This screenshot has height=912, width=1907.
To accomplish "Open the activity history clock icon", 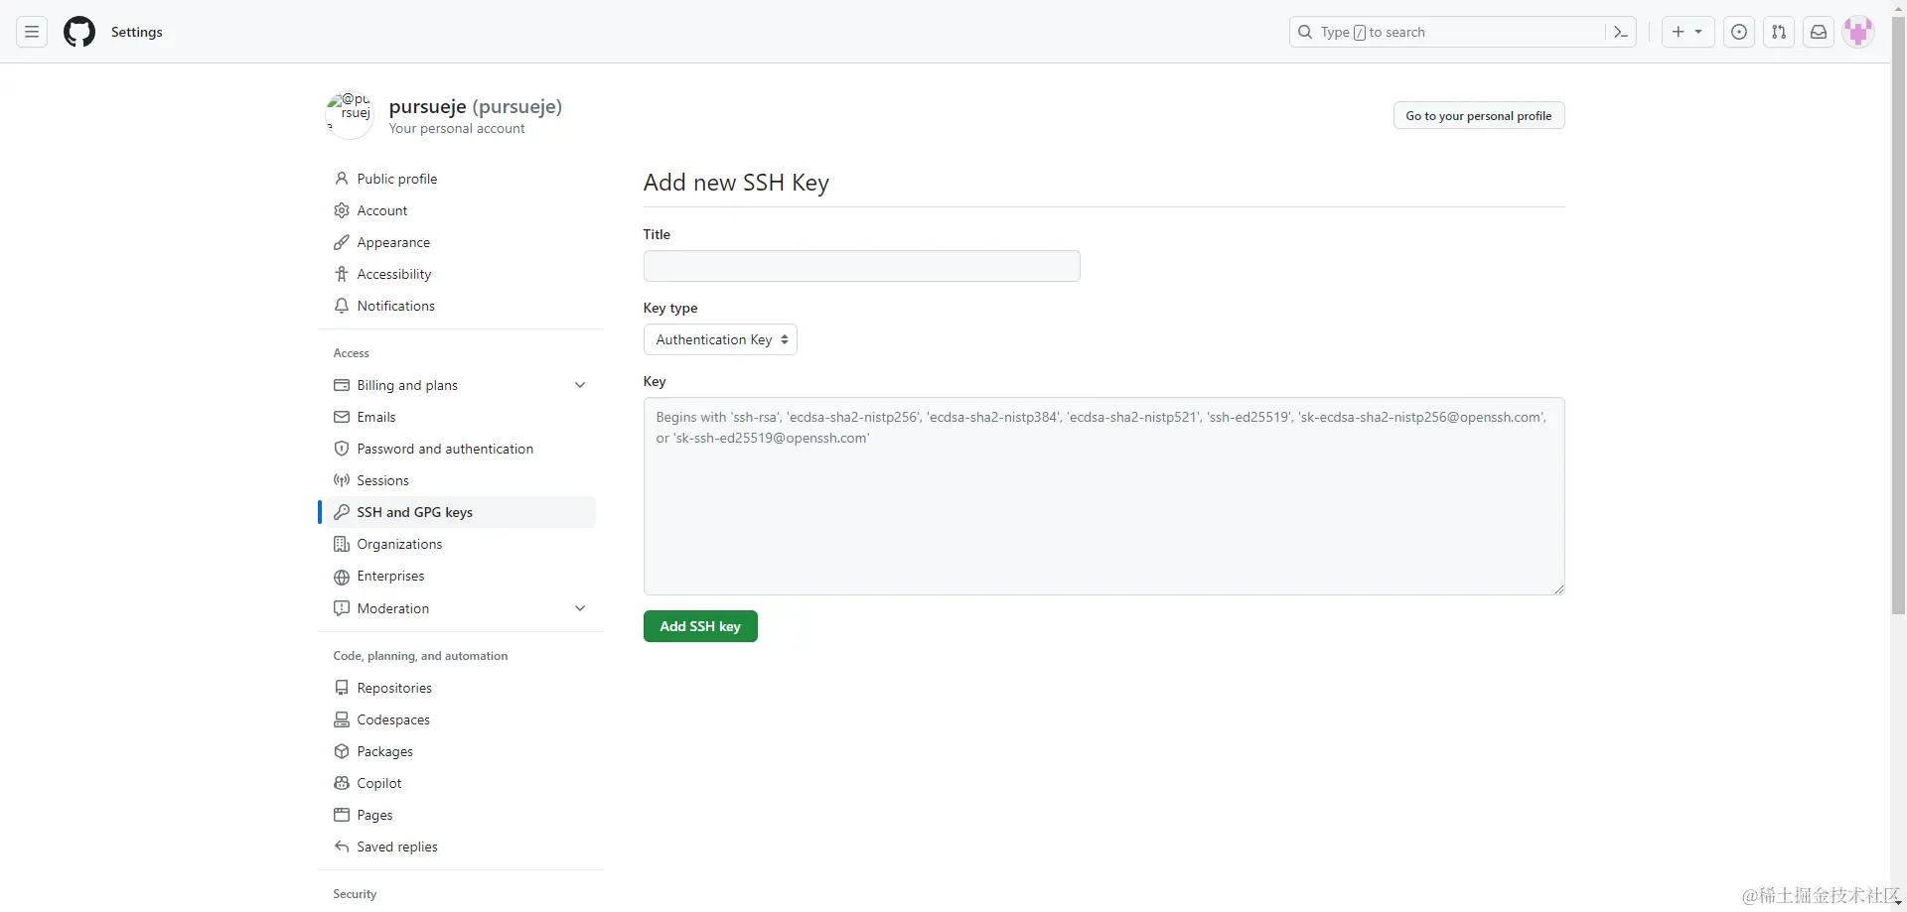I will pyautogui.click(x=1739, y=32).
